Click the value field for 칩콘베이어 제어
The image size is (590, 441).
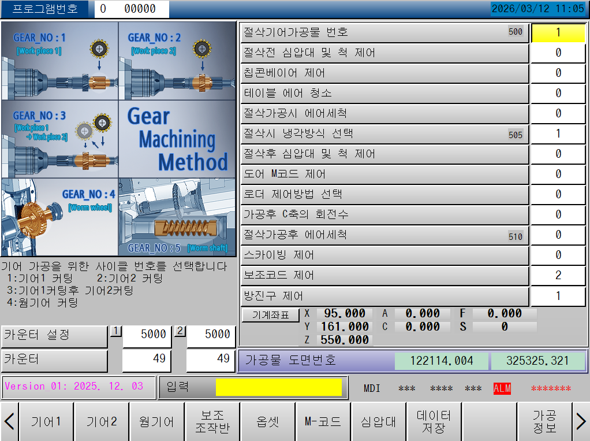tap(558, 73)
